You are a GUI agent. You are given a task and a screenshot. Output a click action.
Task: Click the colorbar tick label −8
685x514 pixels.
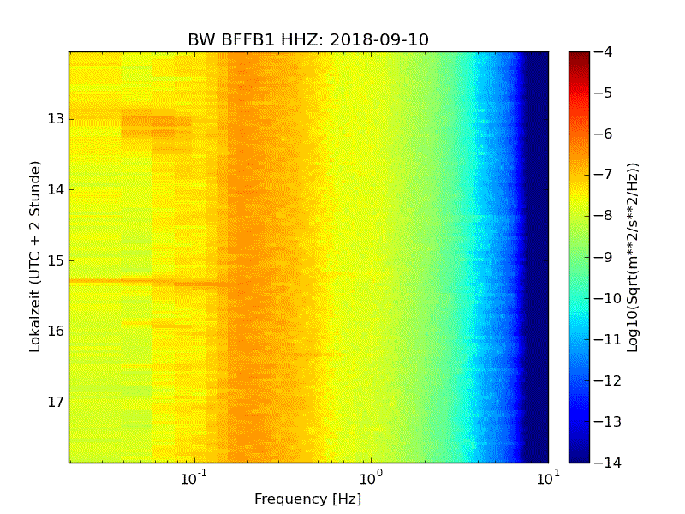tap(603, 216)
